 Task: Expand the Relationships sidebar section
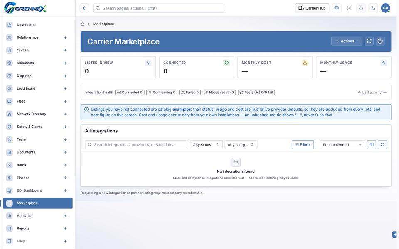point(65,37)
